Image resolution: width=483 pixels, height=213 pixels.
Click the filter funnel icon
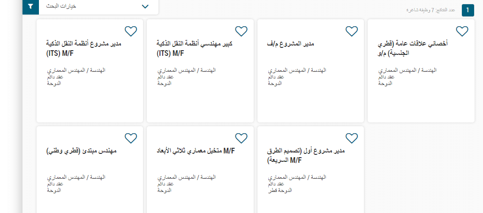30,6
